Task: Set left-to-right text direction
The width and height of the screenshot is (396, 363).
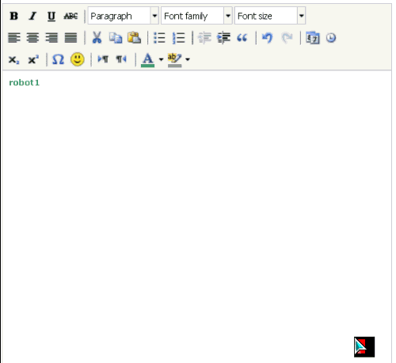Action: 103,59
